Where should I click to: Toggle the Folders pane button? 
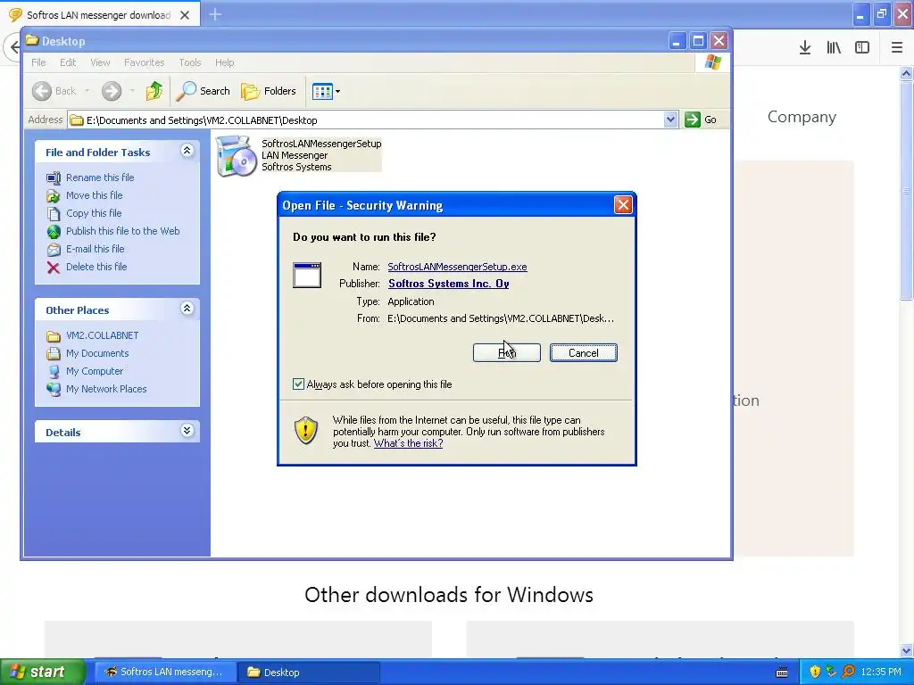tap(269, 91)
